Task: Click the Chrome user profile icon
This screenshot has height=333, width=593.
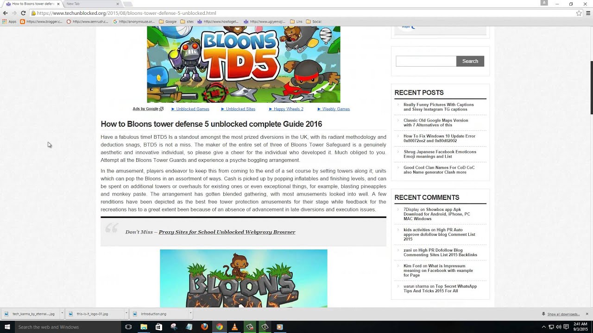Action: coord(544,3)
